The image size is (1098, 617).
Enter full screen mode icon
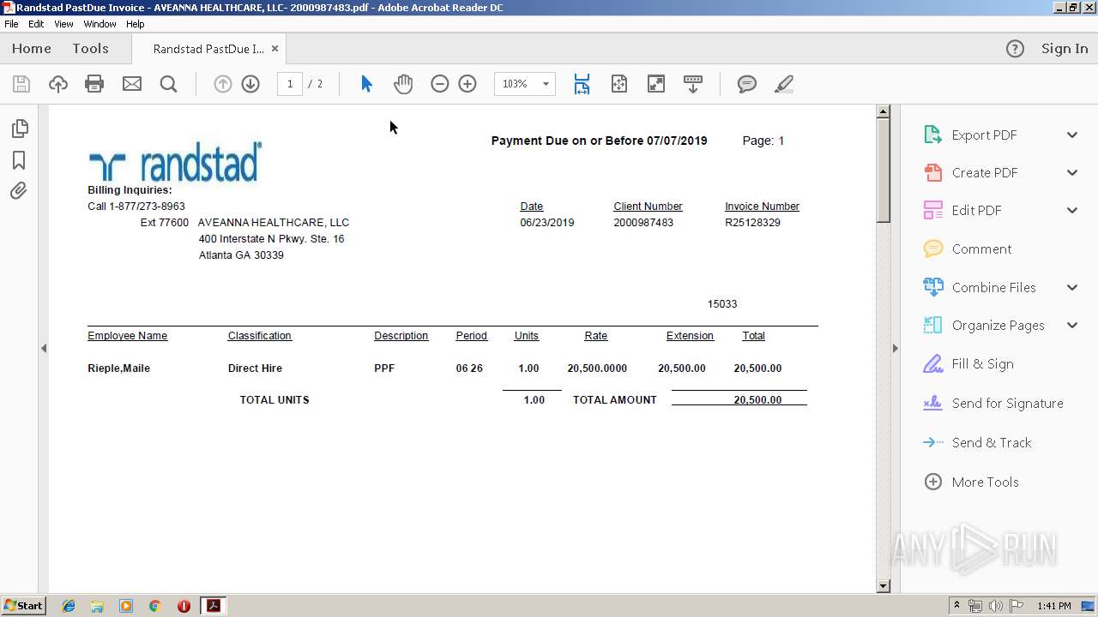coord(656,84)
